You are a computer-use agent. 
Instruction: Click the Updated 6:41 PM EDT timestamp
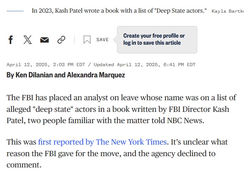pos(145,65)
